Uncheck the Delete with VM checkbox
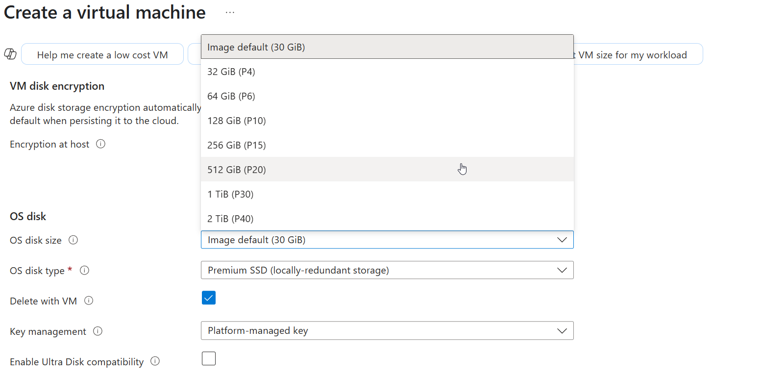 point(209,298)
